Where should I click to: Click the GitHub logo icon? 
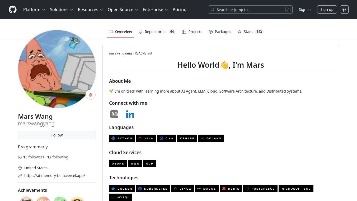pos(13,10)
